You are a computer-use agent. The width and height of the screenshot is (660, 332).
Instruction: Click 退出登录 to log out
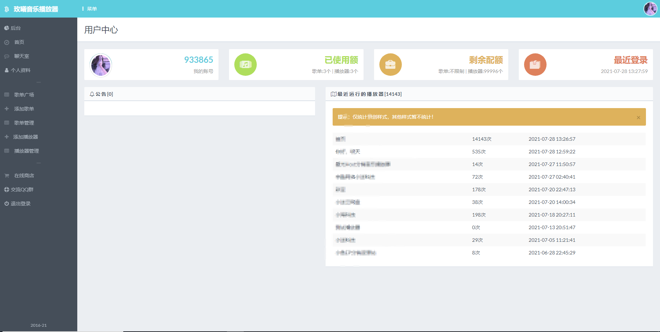pyautogui.click(x=20, y=204)
